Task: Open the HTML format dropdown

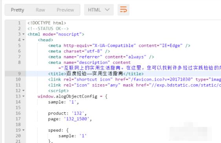Action: 99,10
